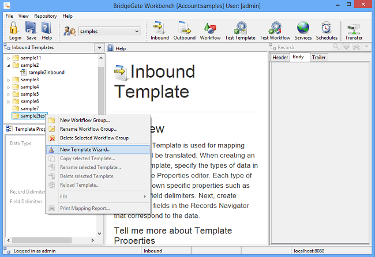Collapse the sample2 folder
375x257 pixels.
coord(9,66)
